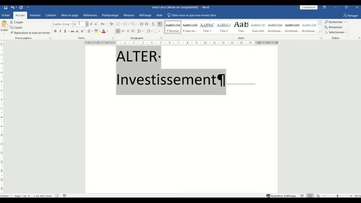Click the decrease indent icon
Image resolution: width=361 pixels, height=203 pixels.
pyautogui.click(x=142, y=24)
